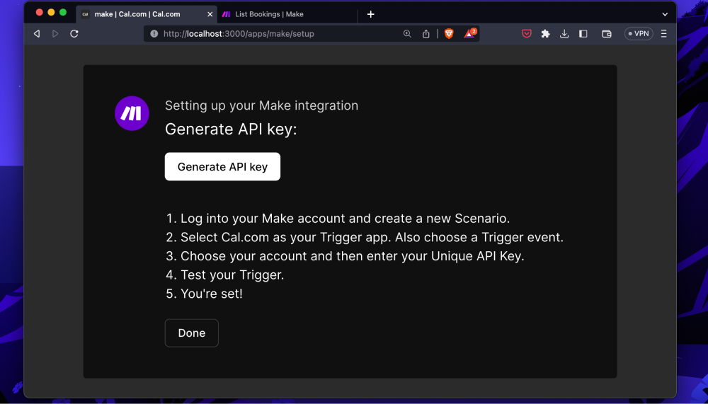Go back to previous page

[37, 33]
